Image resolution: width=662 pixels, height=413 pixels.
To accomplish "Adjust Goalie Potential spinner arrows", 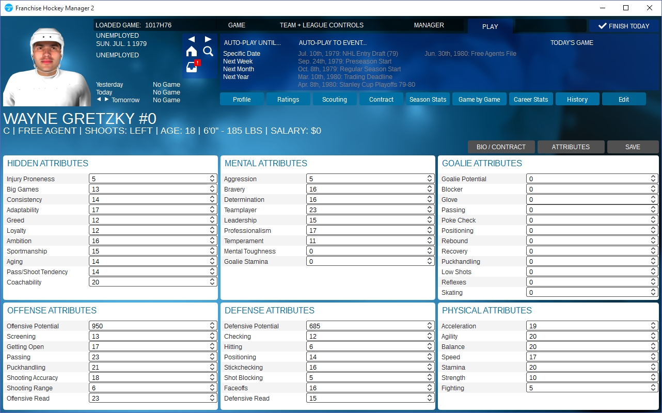I will [x=653, y=179].
